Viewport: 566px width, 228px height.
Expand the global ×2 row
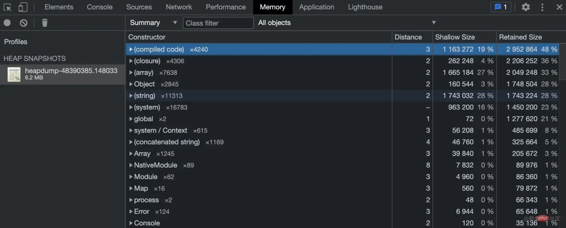point(131,119)
